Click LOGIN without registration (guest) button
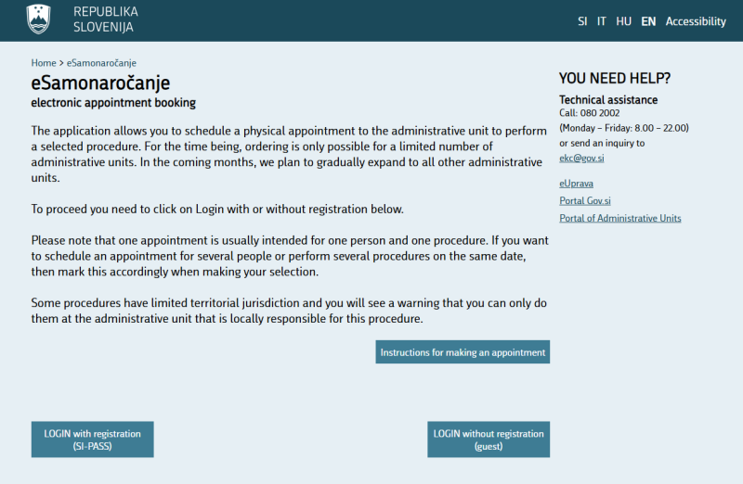Screen dimensions: 743x484 click(x=489, y=439)
